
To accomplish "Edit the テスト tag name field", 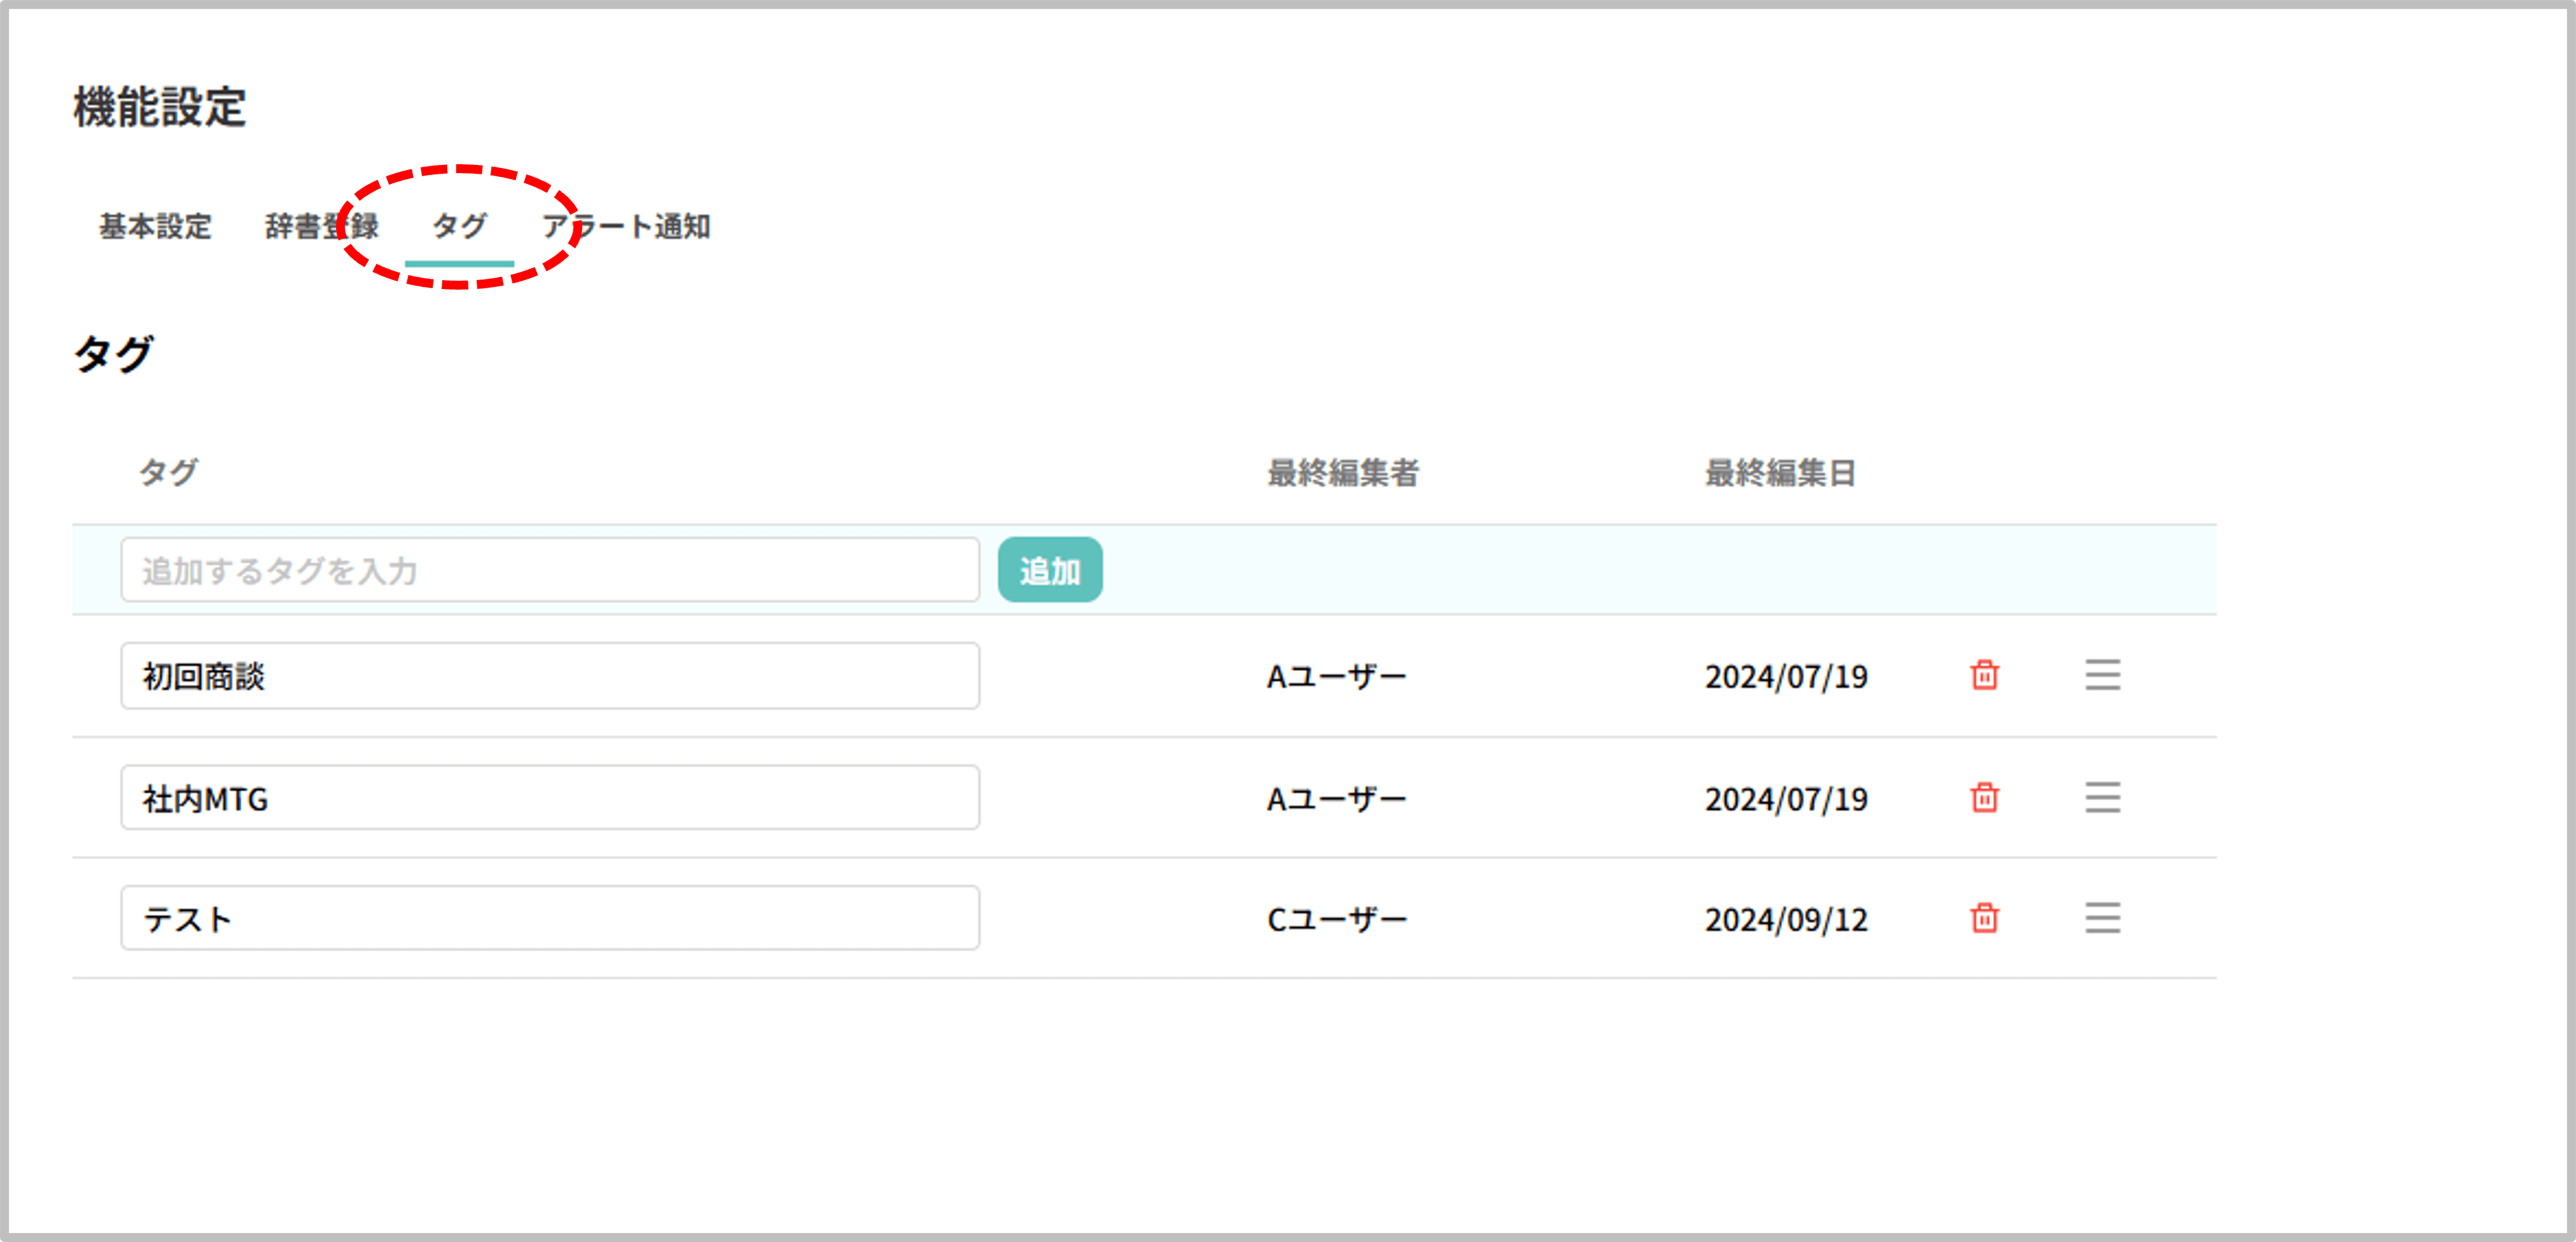I will [549, 918].
